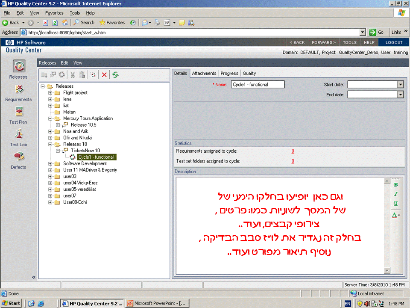
Task: Click the Delete red X icon
Action: [104, 75]
